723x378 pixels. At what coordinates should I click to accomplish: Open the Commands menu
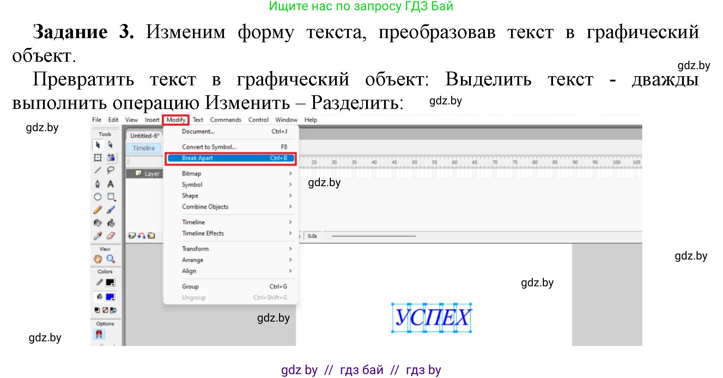(226, 120)
